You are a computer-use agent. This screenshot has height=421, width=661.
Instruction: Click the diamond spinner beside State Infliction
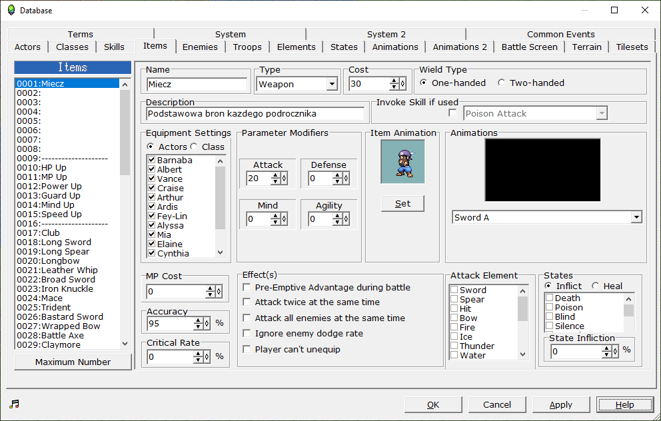[x=615, y=351]
